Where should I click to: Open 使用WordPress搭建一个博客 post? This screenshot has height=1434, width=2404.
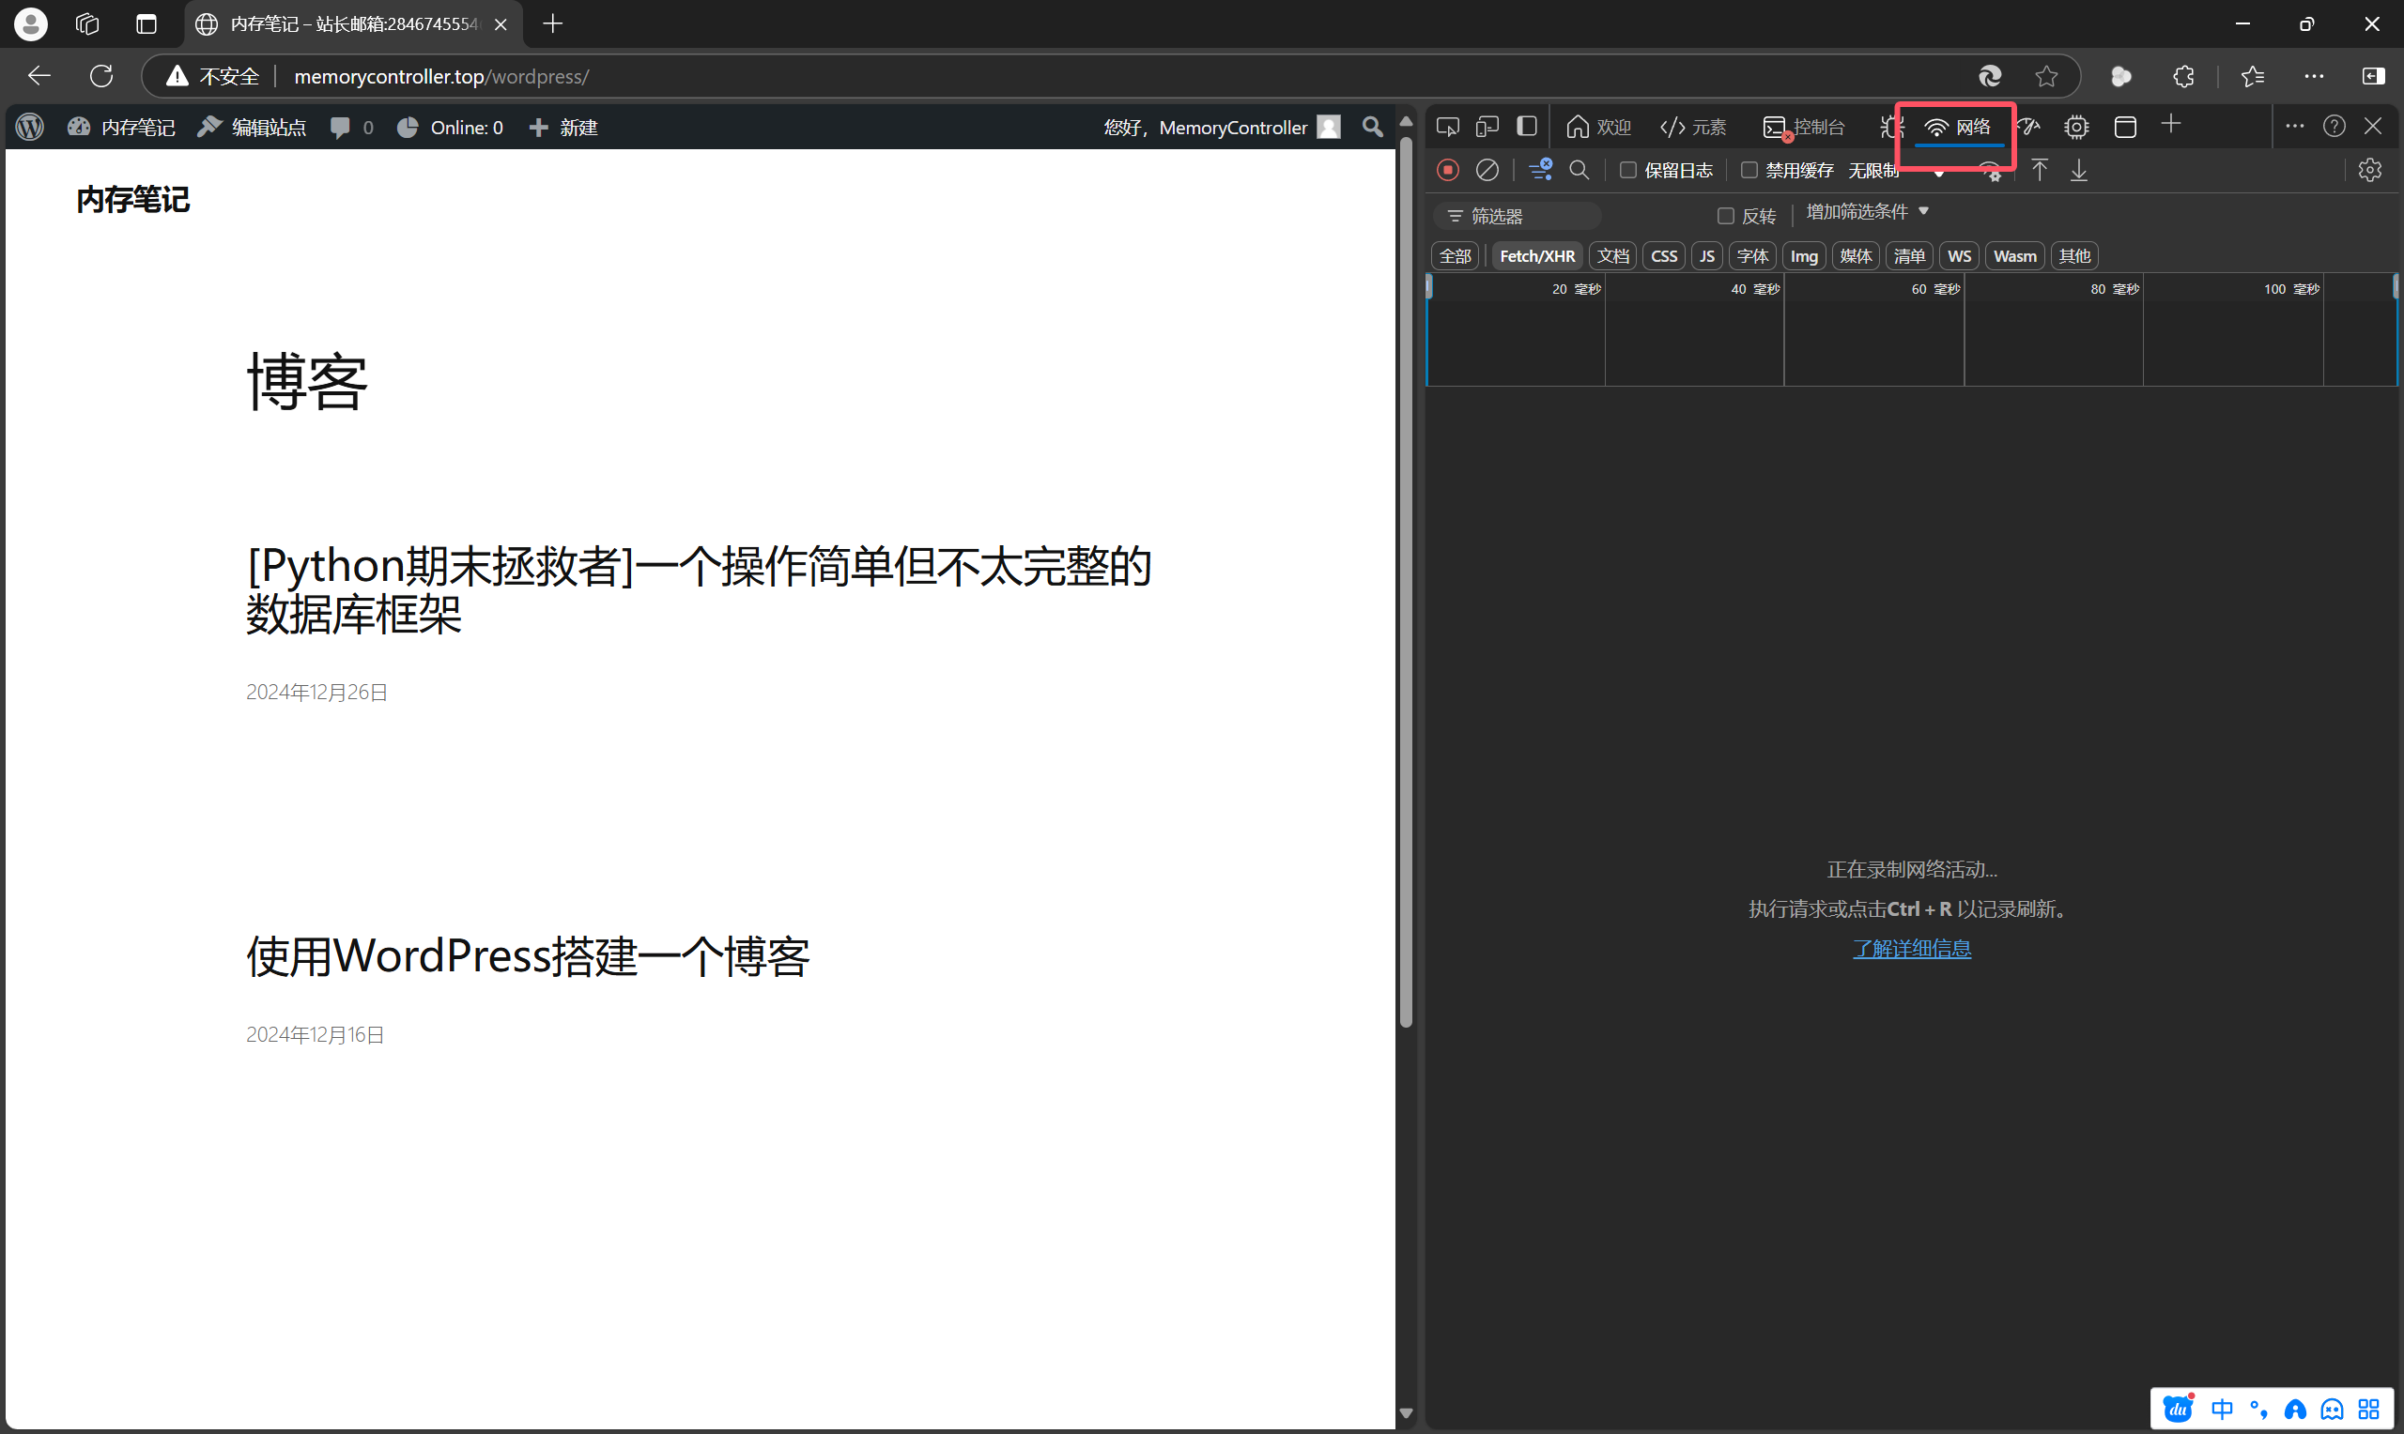point(528,956)
